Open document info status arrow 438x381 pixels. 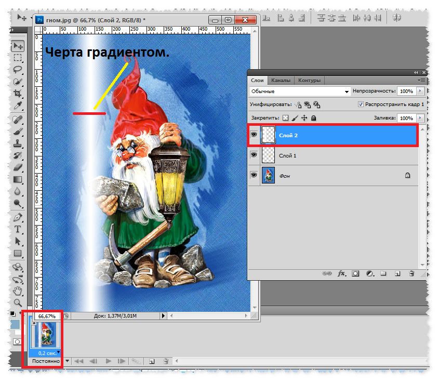click(164, 316)
